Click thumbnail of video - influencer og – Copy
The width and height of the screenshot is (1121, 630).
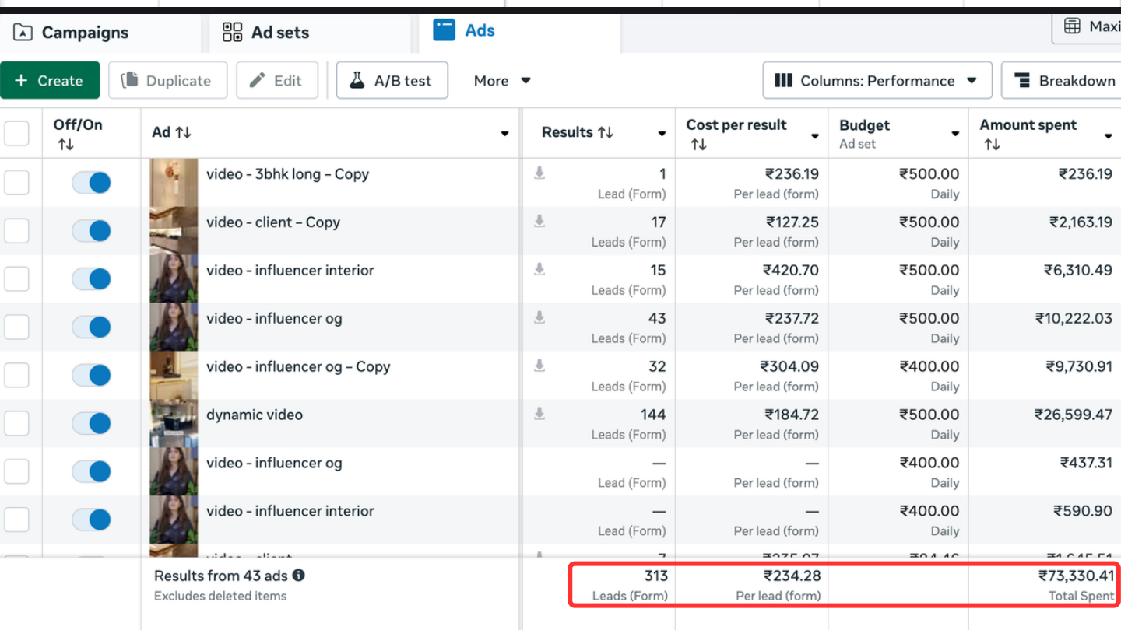click(174, 376)
